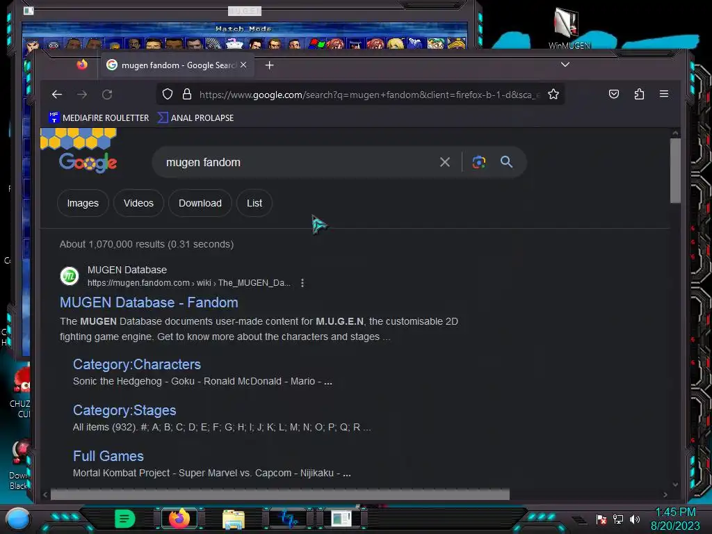Bookmark this page with the star
This screenshot has width=712, height=534.
tap(553, 94)
